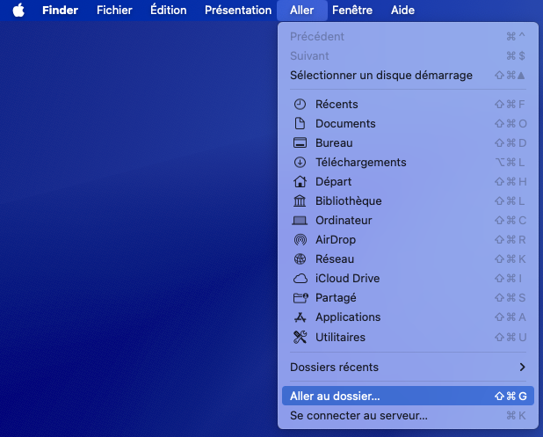Screen dimensions: 543x437
Task: Click the Départ house icon
Action: 300,182
